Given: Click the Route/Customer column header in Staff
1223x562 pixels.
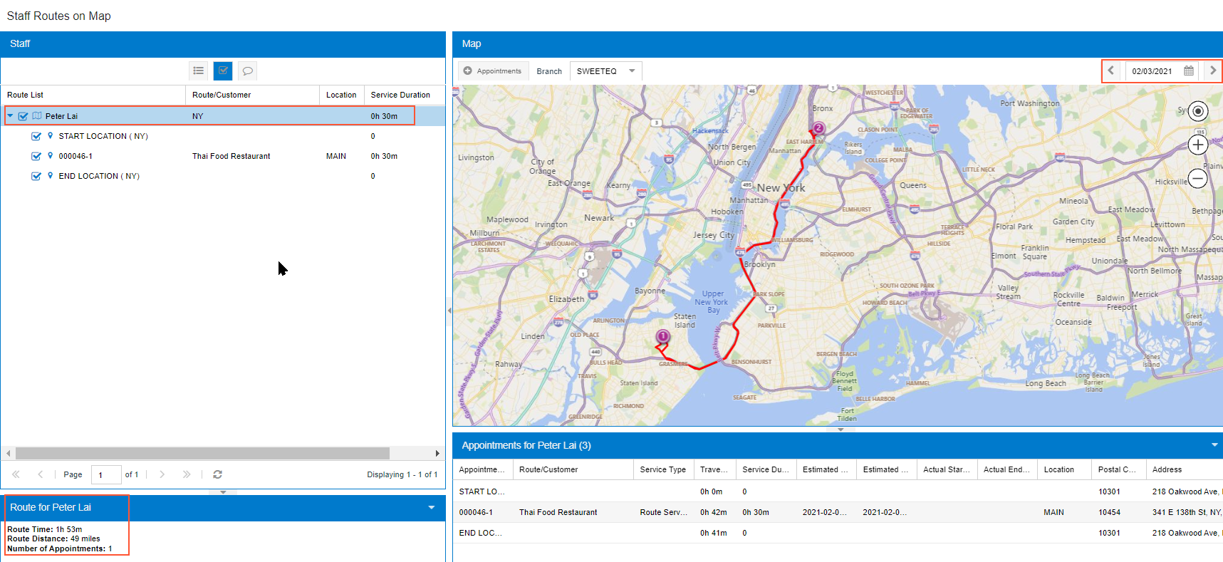Looking at the screenshot, I should (222, 95).
